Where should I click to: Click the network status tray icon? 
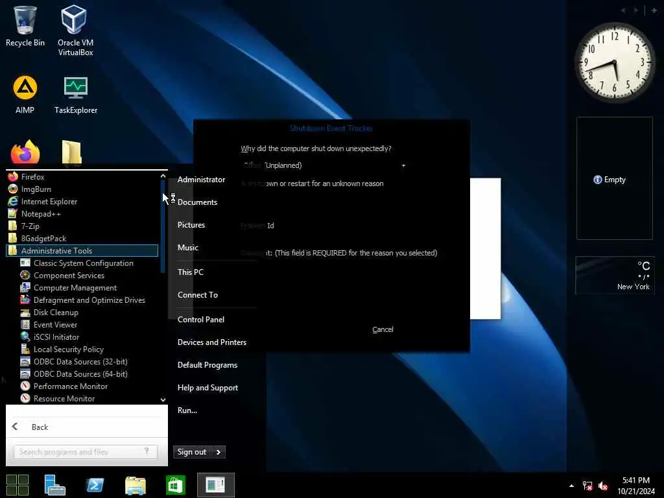point(587,486)
